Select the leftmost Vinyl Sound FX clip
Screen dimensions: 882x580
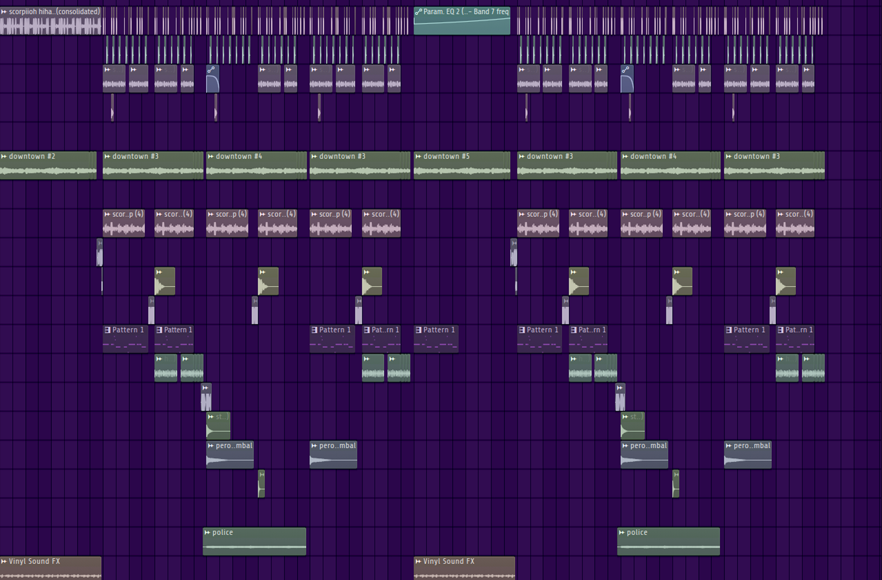(x=50, y=571)
